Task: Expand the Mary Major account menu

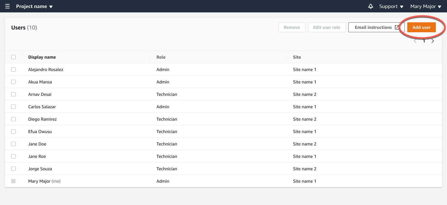Action: (x=426, y=6)
